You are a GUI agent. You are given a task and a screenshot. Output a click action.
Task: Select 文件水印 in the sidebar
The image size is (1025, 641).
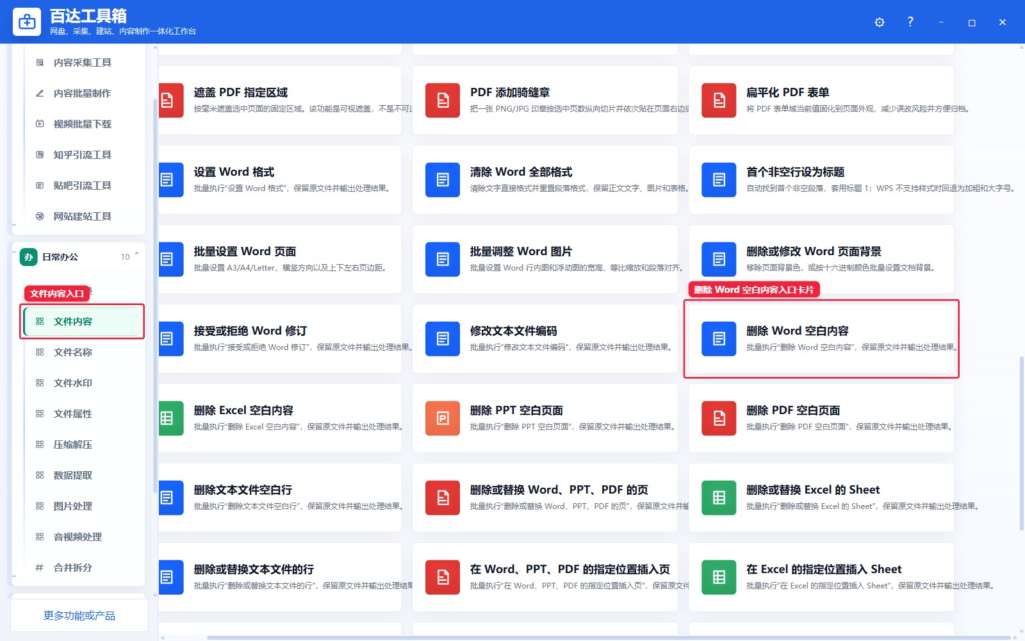[x=83, y=383]
